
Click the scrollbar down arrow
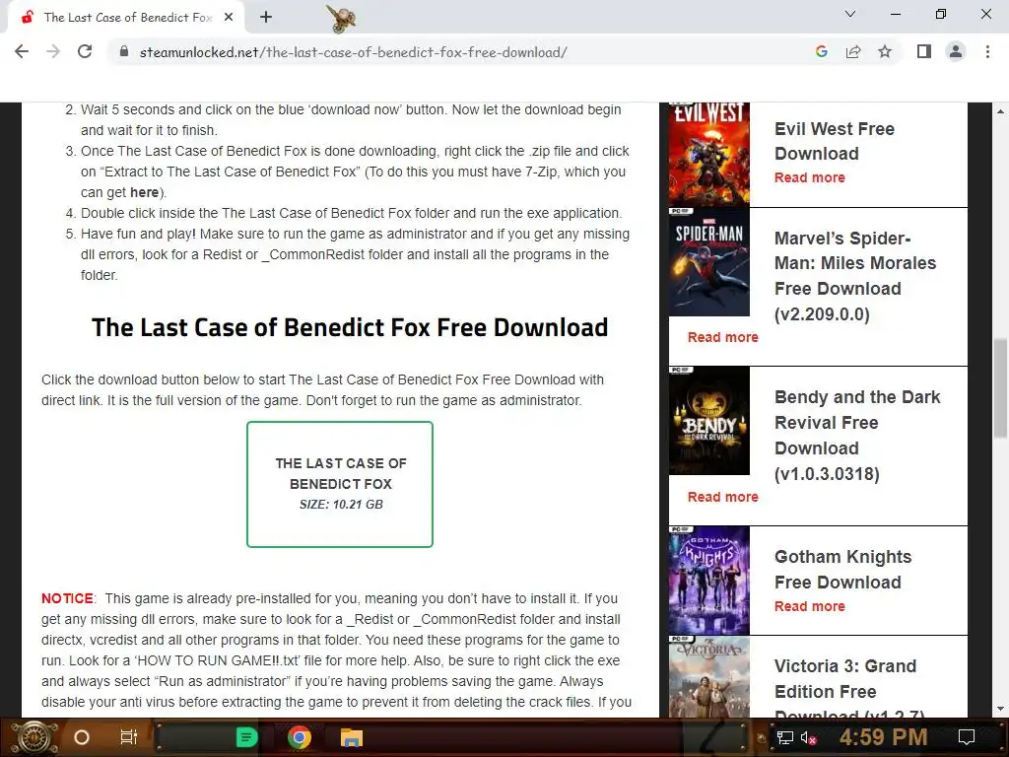click(x=1000, y=709)
